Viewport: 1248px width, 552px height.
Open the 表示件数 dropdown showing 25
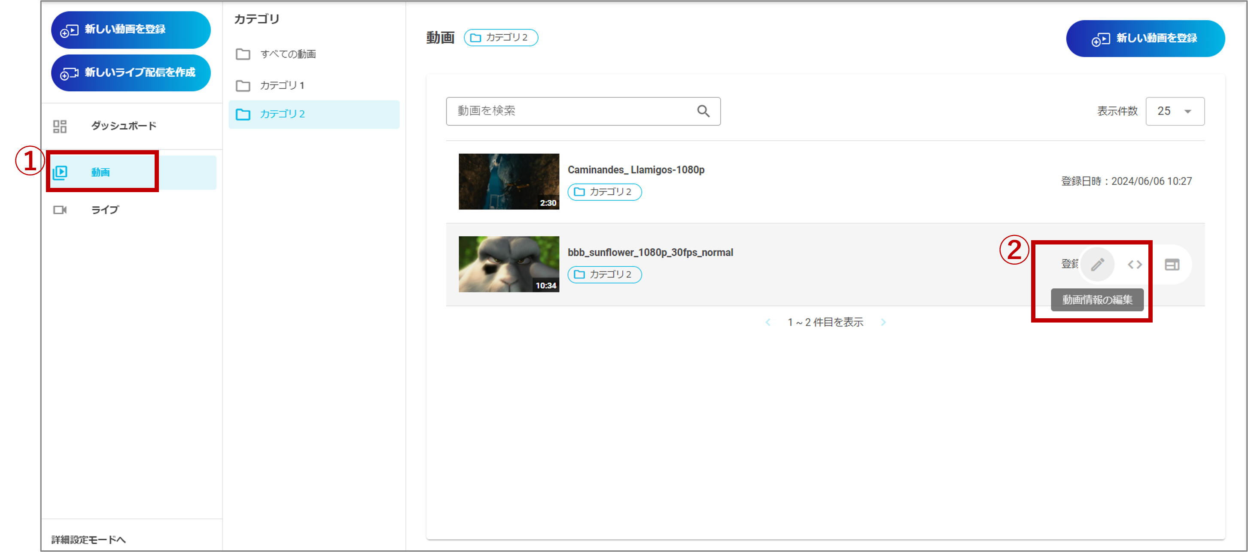point(1175,111)
